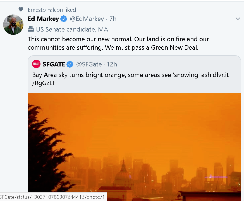
Task: Click the US Senate candidate, MA label
Action: (72, 29)
